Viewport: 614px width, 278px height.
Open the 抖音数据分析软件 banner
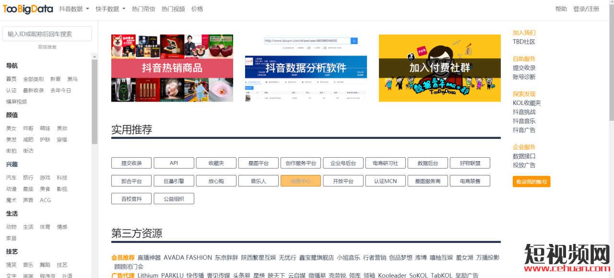[306, 68]
